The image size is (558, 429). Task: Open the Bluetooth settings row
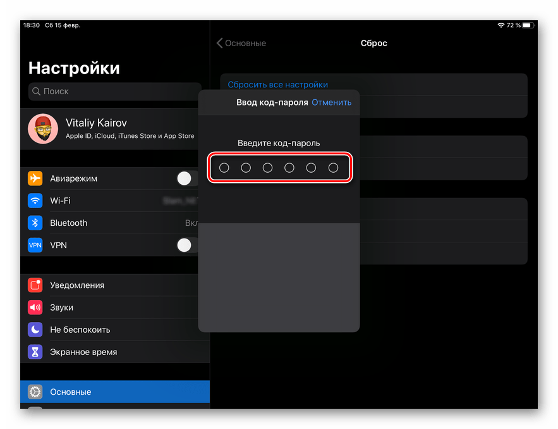click(x=109, y=223)
